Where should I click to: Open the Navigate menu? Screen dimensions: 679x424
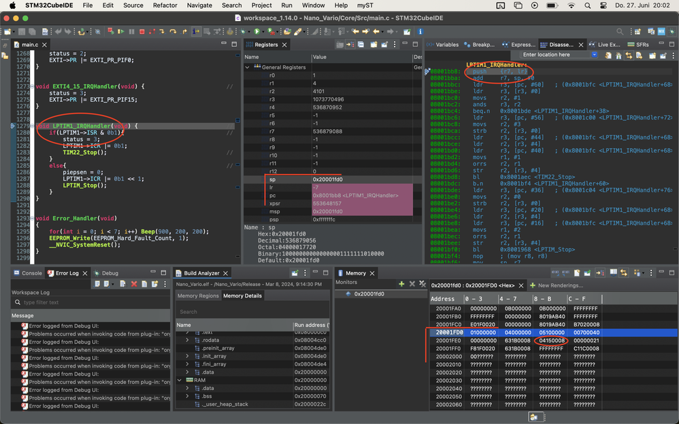point(199,5)
